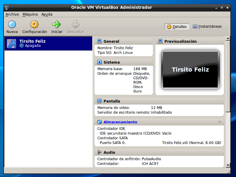Open the Archivo menu
Image resolution: width=236 pixels, height=177 pixels.
12,14
